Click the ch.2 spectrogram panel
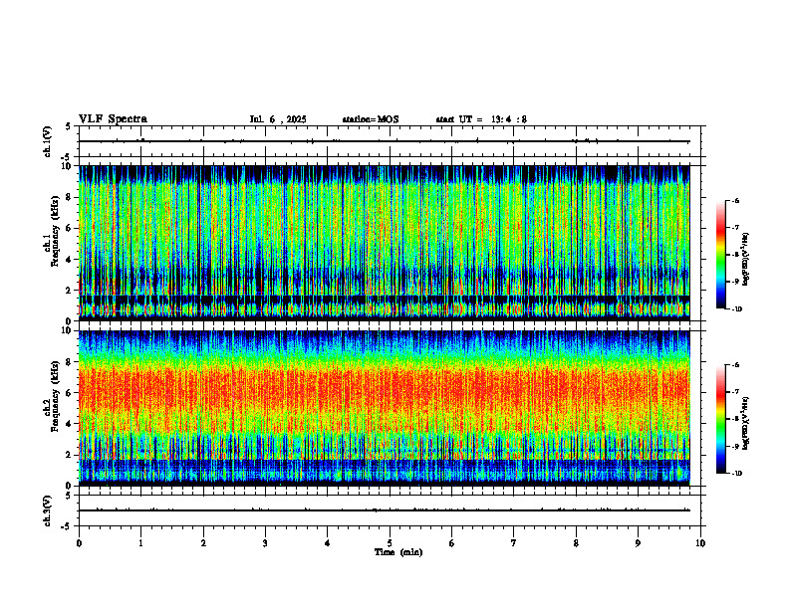Screen dimensions: 789x609 coord(384,408)
